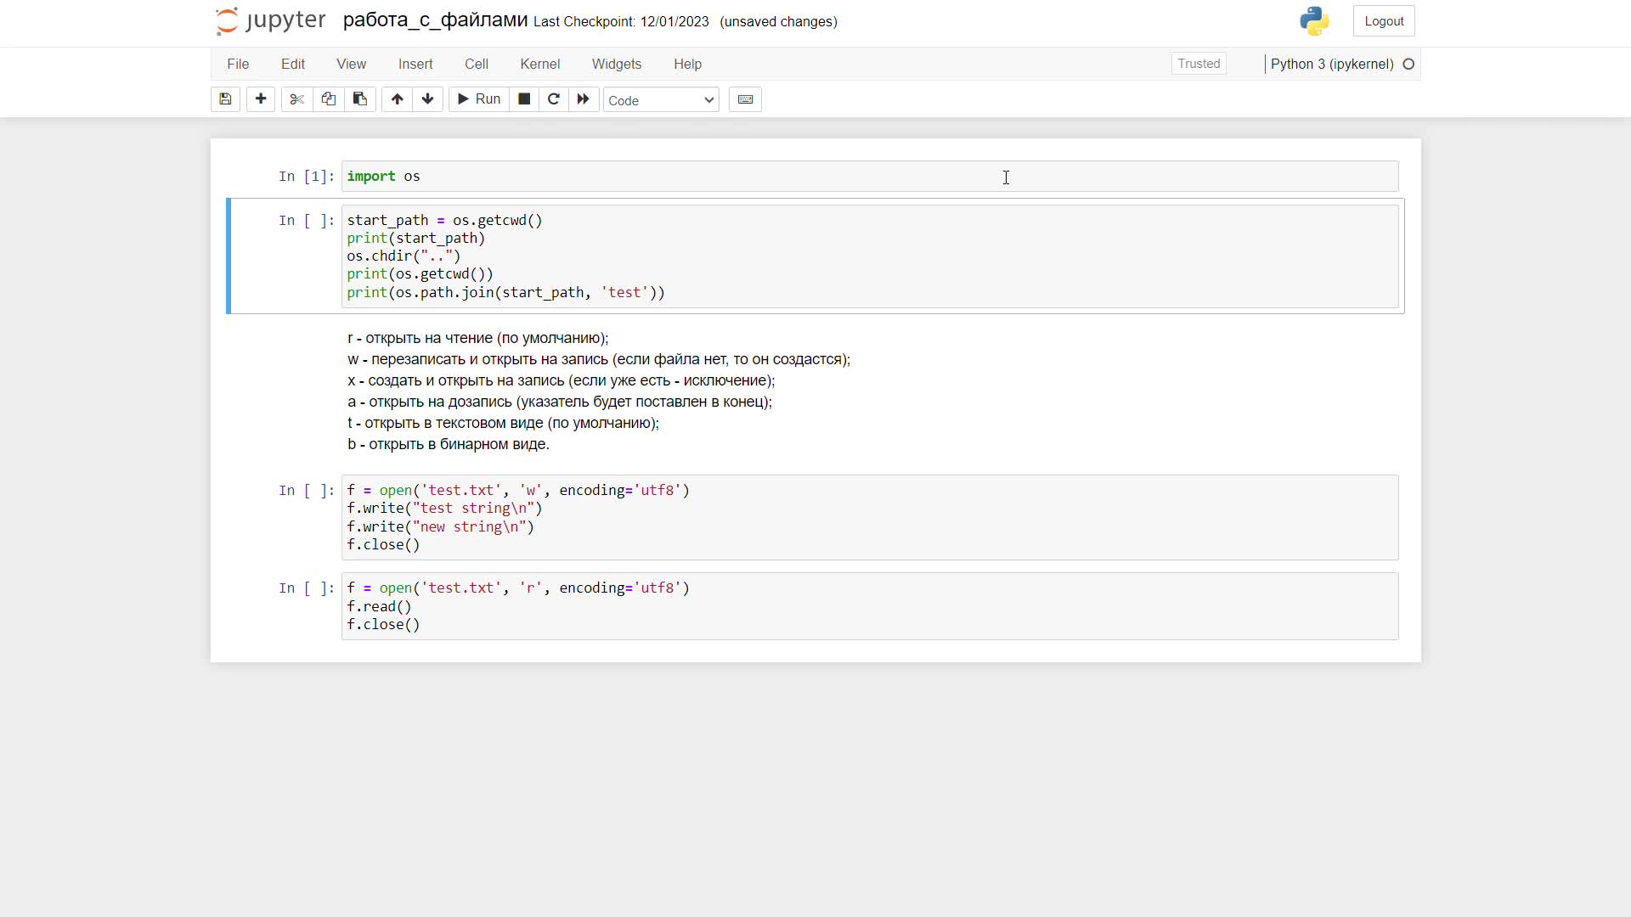
Task: Open the Cell menu
Action: point(477,65)
